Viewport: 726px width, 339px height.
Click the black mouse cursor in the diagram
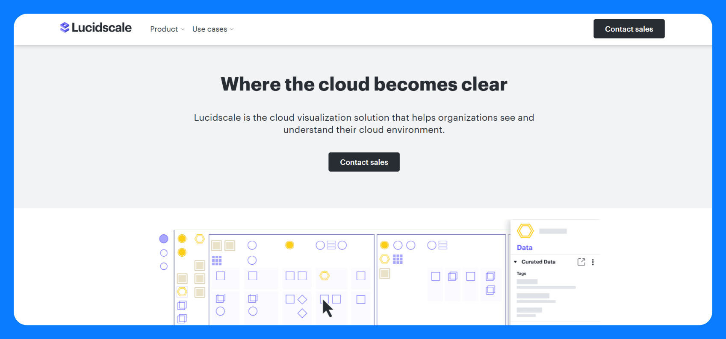click(328, 308)
